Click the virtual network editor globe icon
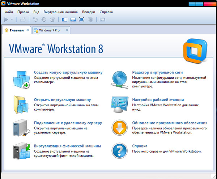The height and width of the screenshot is (179, 217). (120, 80)
